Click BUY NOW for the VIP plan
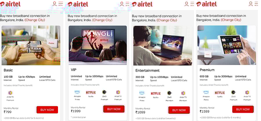This screenshot has width=261, height=121. click(114, 109)
